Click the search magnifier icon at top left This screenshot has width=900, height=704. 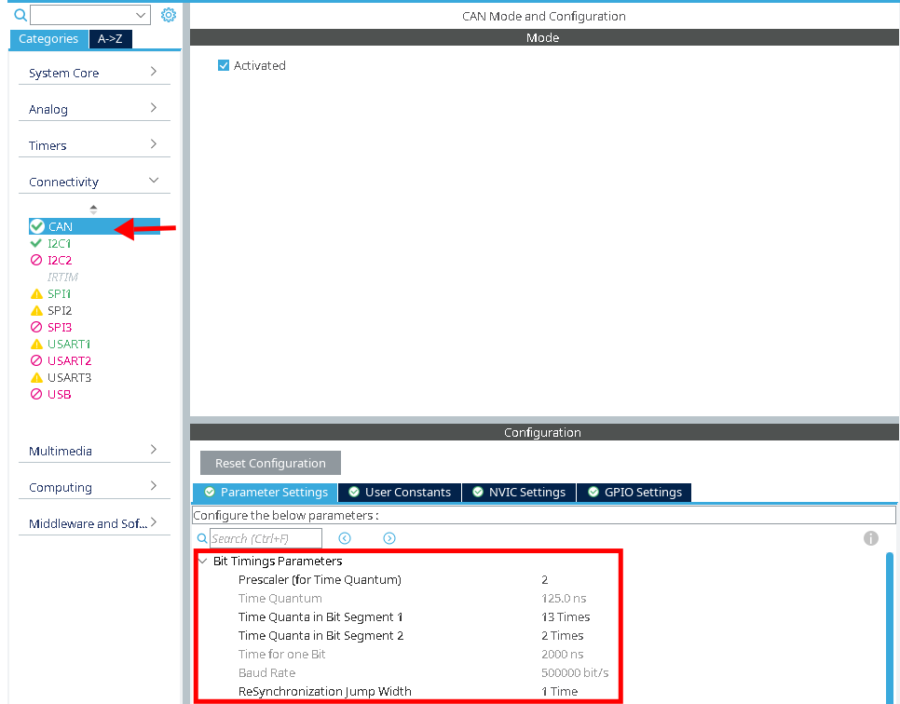point(20,15)
